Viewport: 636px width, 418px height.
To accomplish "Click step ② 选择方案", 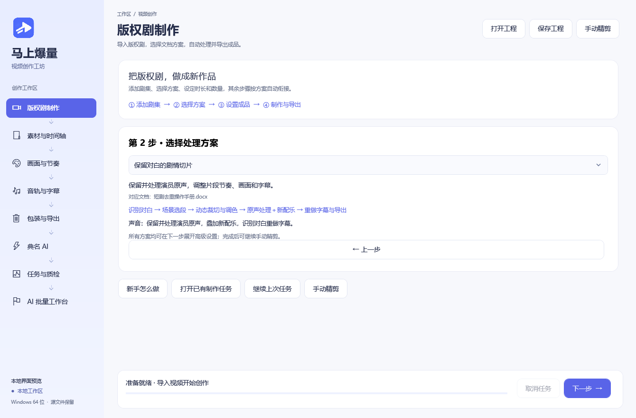I will (189, 104).
